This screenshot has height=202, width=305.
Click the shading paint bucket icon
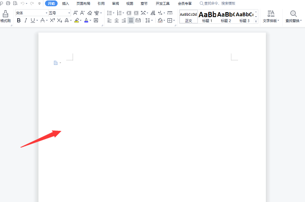pos(160,20)
